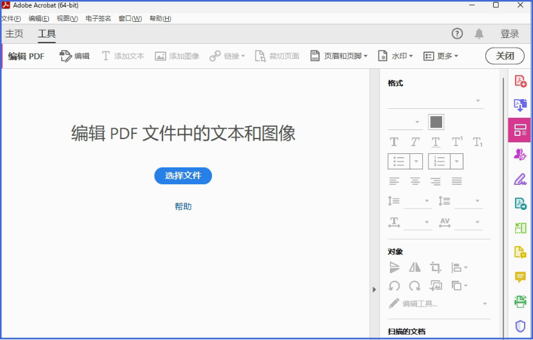Open the help question mark icon

point(457,33)
